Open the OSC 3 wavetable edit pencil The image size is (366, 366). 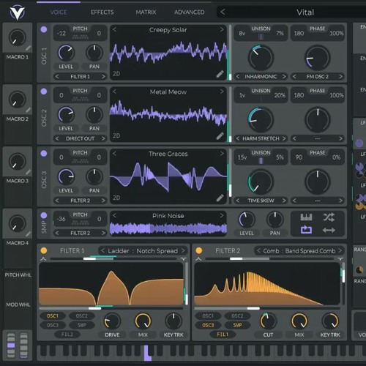[220, 198]
